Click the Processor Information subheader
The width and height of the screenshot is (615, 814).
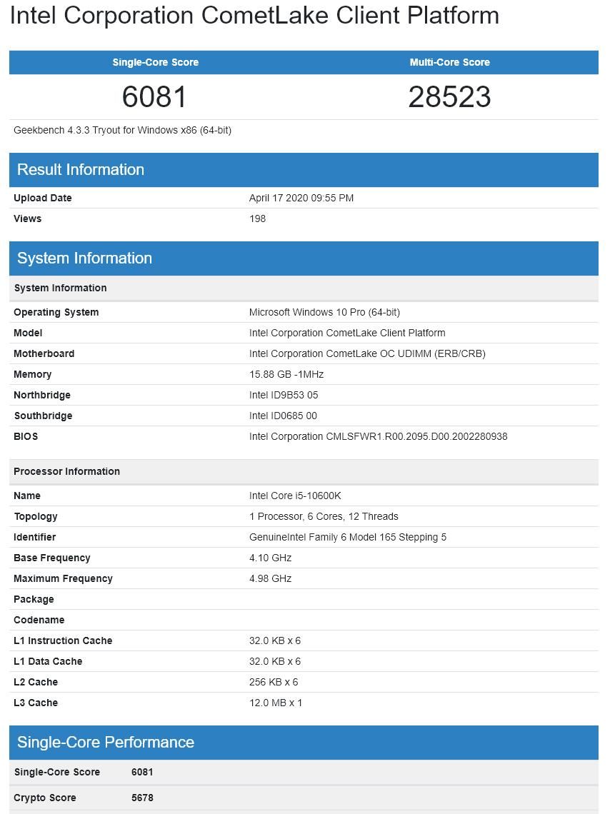pos(304,471)
